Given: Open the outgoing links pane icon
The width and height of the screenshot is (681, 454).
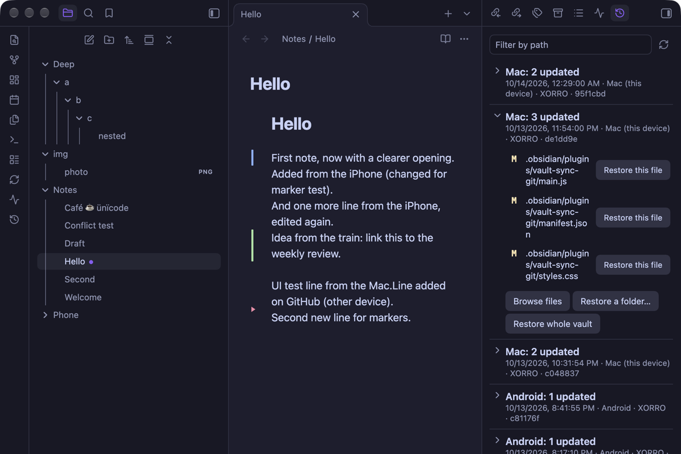Looking at the screenshot, I should (516, 13).
